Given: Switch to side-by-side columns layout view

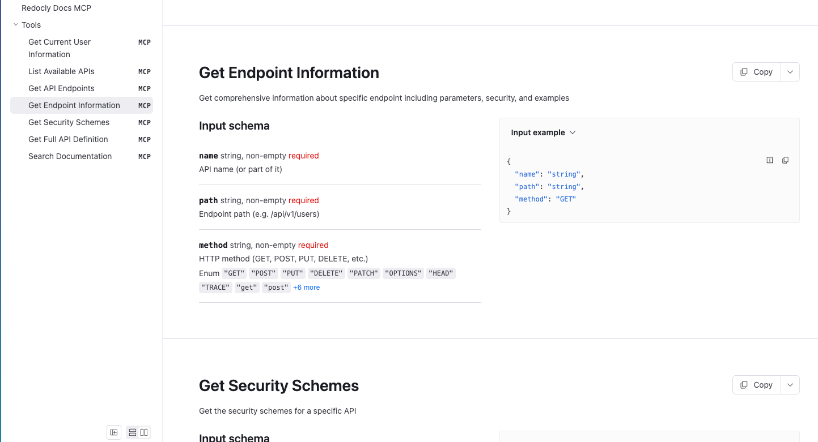Looking at the screenshot, I should (x=144, y=432).
